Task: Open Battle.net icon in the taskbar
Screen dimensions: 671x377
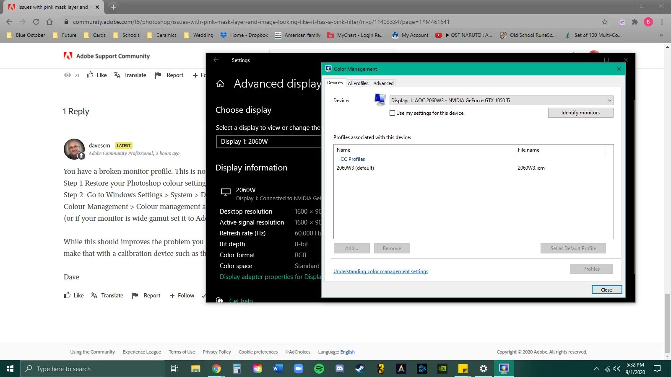Action: pos(422,369)
